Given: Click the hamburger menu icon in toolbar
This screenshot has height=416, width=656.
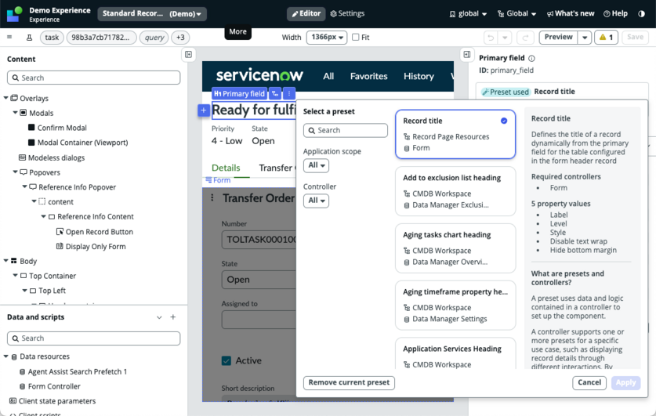Looking at the screenshot, I should coord(9,37).
